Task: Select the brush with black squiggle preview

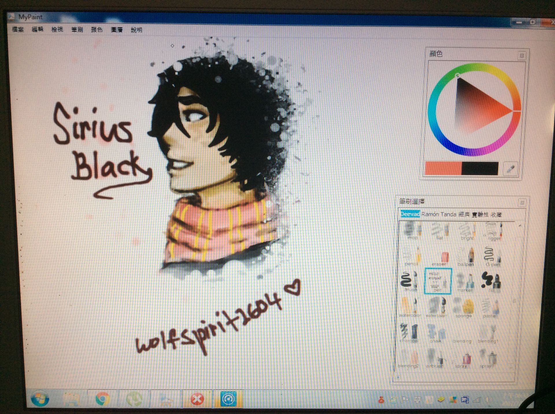Action: point(410,281)
